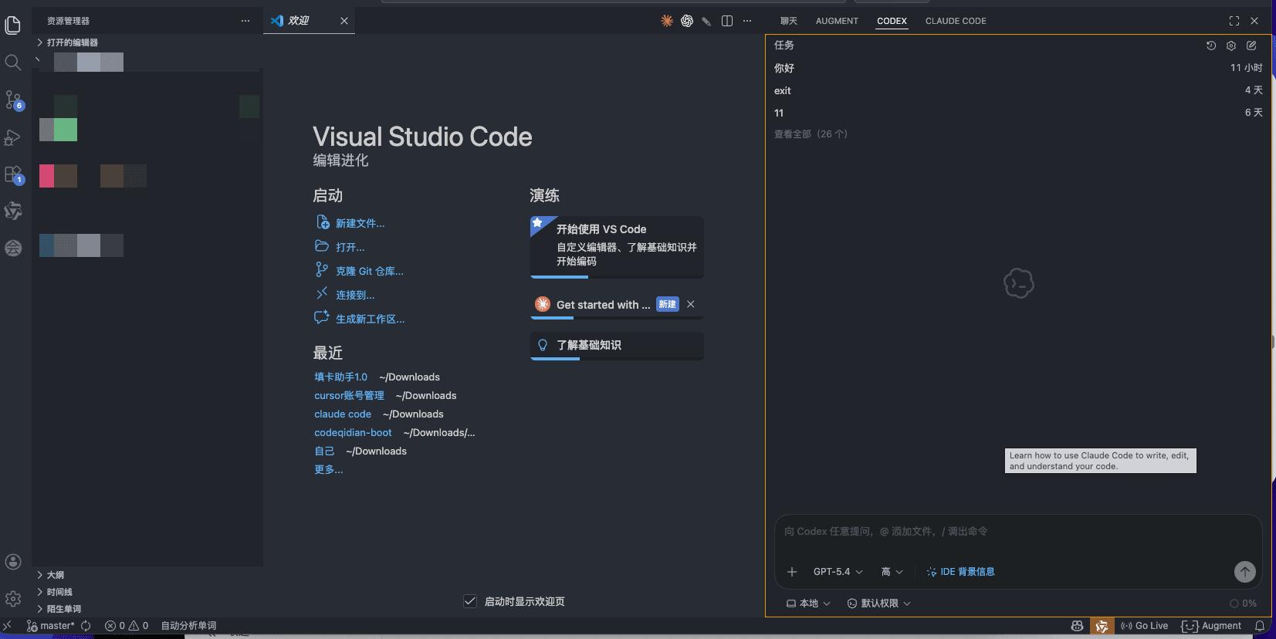Click the sync changes icon next to master
Screen dimensions: 1276x639
(x=86, y=626)
